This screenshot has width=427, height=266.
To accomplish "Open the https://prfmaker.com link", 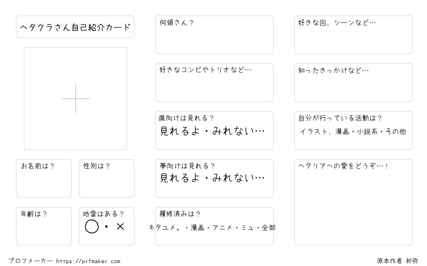I will point(88,261).
